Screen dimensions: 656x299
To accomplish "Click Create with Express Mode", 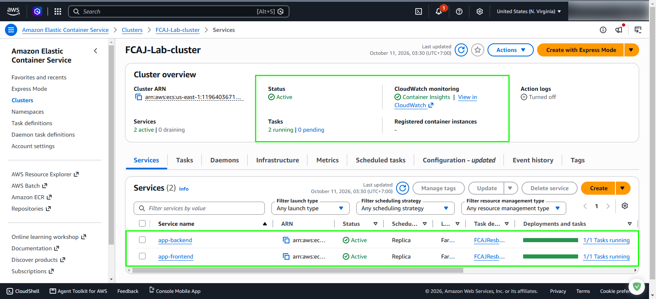I will coord(581,50).
